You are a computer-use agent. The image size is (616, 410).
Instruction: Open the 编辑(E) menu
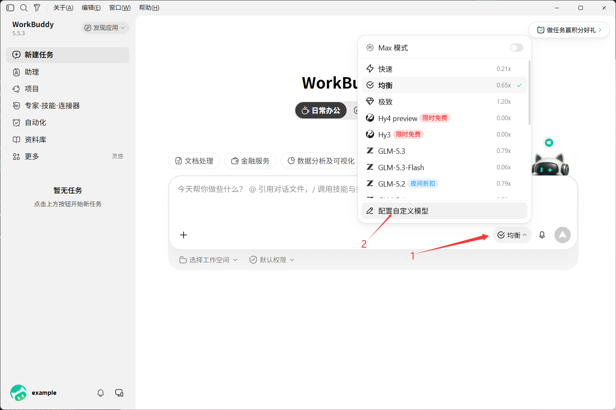[91, 8]
